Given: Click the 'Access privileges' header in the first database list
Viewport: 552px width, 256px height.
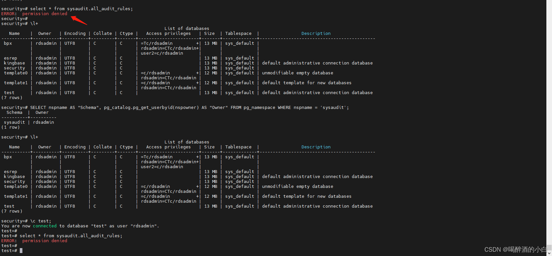Looking at the screenshot, I should [168, 34].
